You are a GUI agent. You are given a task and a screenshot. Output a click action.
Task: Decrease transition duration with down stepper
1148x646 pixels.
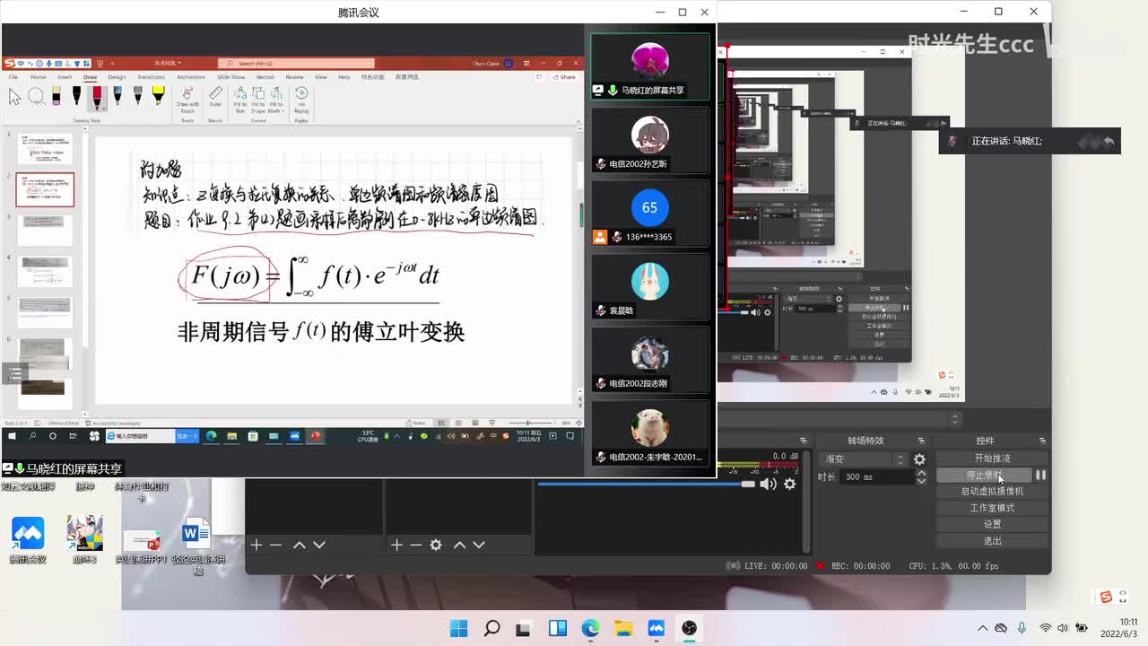921,482
